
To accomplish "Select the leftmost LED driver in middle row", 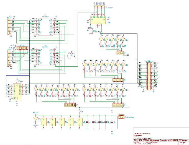I will coord(85,65).
